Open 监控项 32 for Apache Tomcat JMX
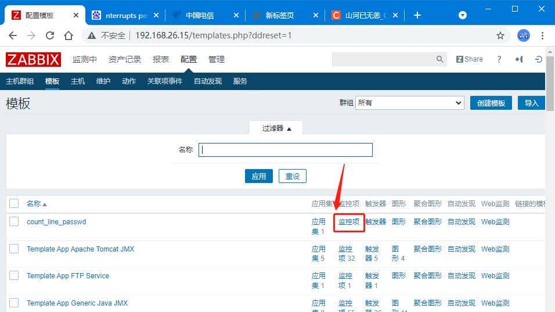 347,253
